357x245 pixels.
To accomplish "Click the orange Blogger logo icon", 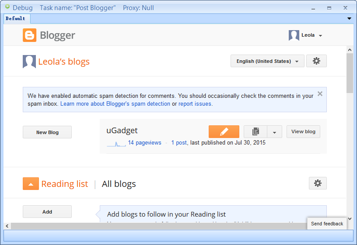I will coord(30,35).
